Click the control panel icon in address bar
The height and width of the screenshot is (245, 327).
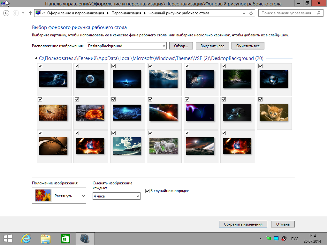pyautogui.click(x=38, y=13)
